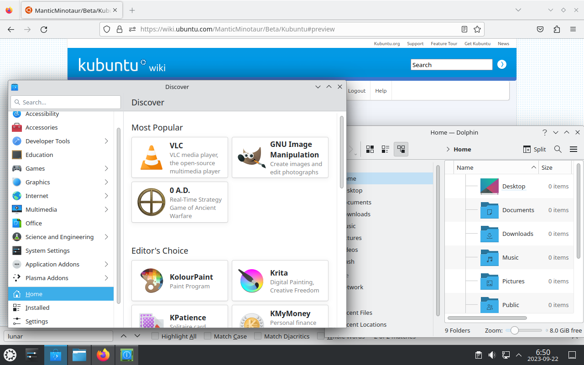Expand Science and Engineering category arrow
Image resolution: width=584 pixels, height=365 pixels.
coord(106,237)
